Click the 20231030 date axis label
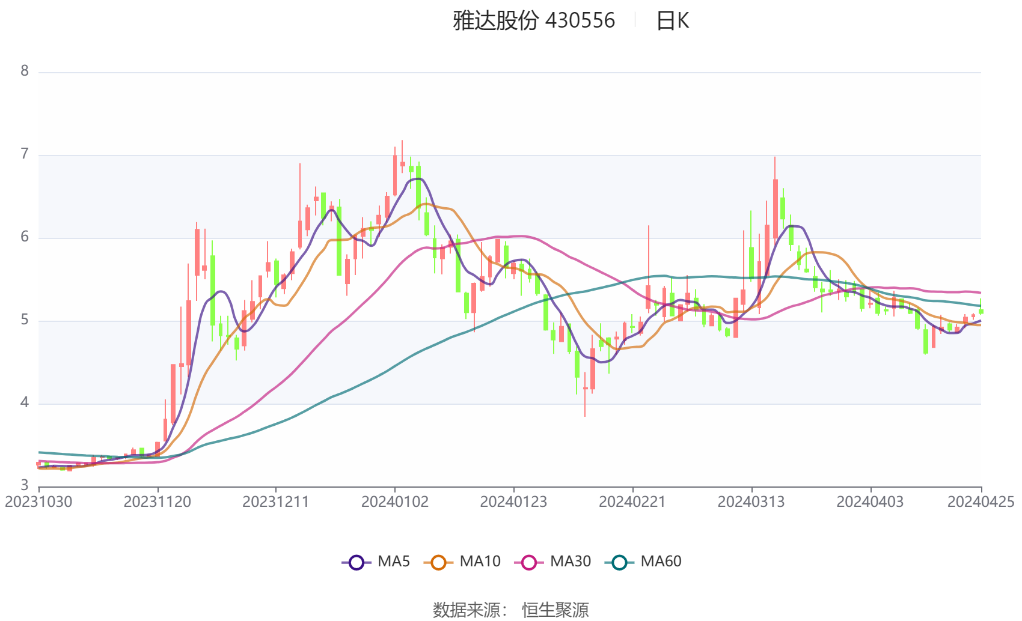Image resolution: width=1022 pixels, height=621 pixels. pos(38,502)
